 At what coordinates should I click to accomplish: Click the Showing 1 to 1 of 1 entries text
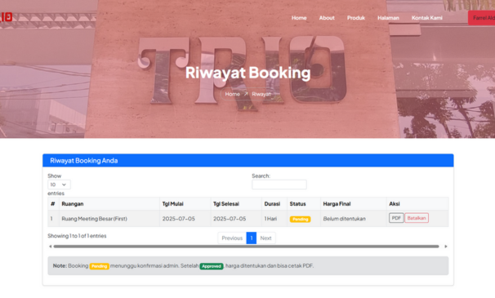[77, 236]
